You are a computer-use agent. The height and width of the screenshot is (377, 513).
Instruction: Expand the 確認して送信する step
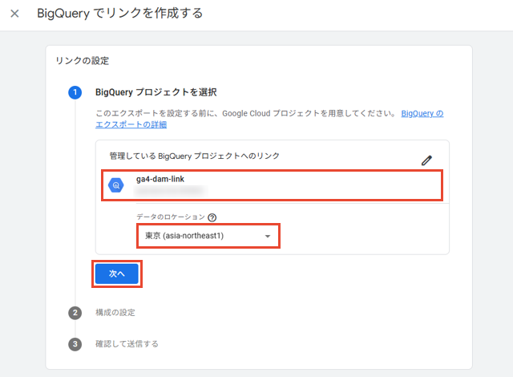pos(127,344)
